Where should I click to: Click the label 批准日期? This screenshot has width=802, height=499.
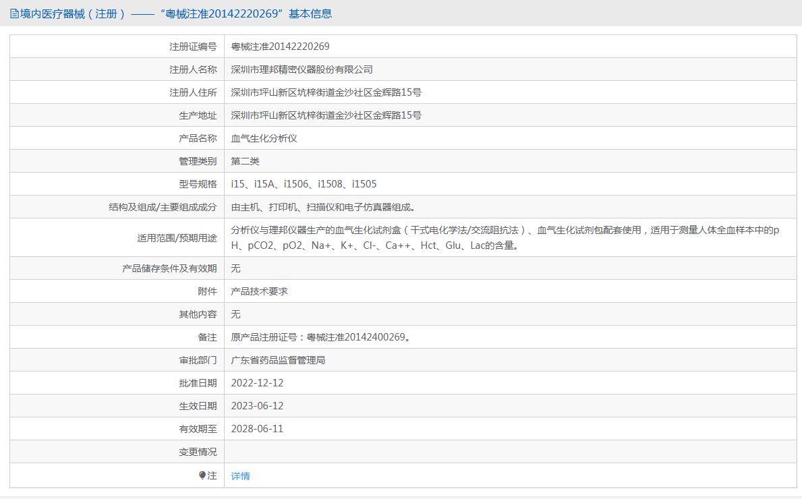pyautogui.click(x=198, y=383)
